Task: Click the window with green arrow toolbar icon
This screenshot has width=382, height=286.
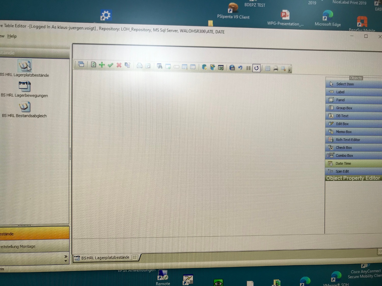Action: pos(168,67)
